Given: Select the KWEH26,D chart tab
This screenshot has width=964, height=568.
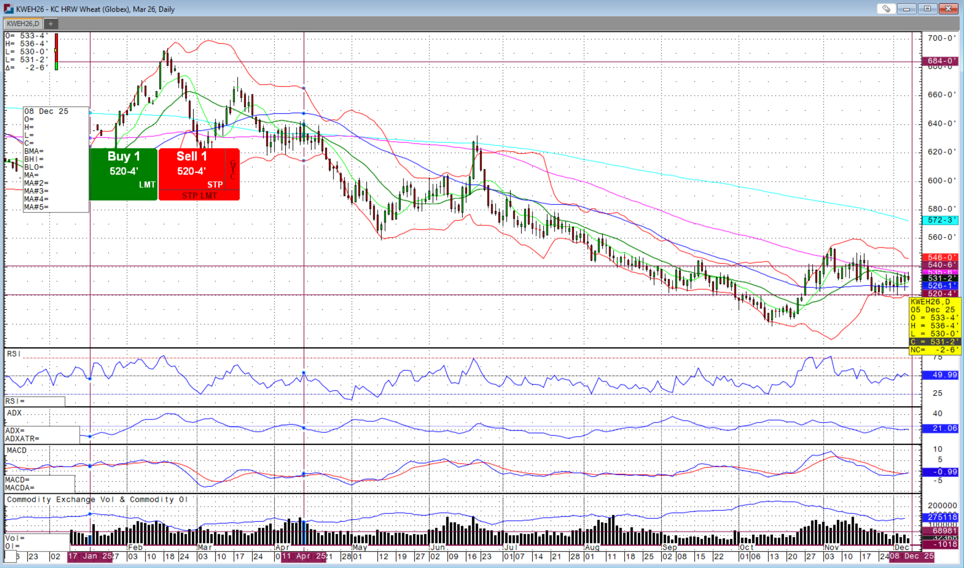Looking at the screenshot, I should click(x=23, y=24).
